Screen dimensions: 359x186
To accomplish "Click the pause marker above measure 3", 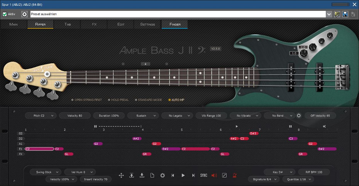I will point(95,126).
